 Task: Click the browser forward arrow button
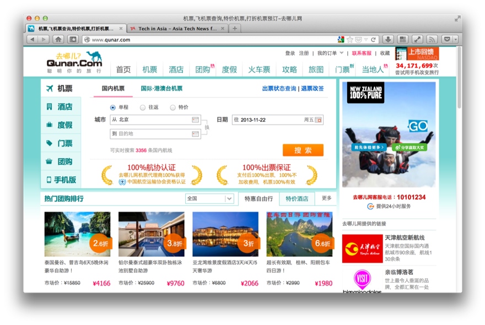point(44,39)
